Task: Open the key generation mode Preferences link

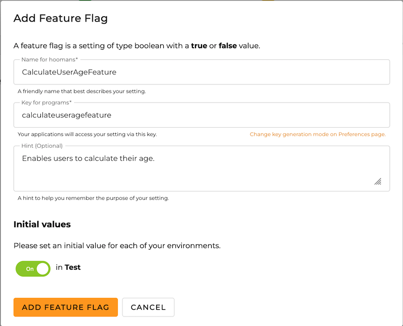Action: coord(317,134)
